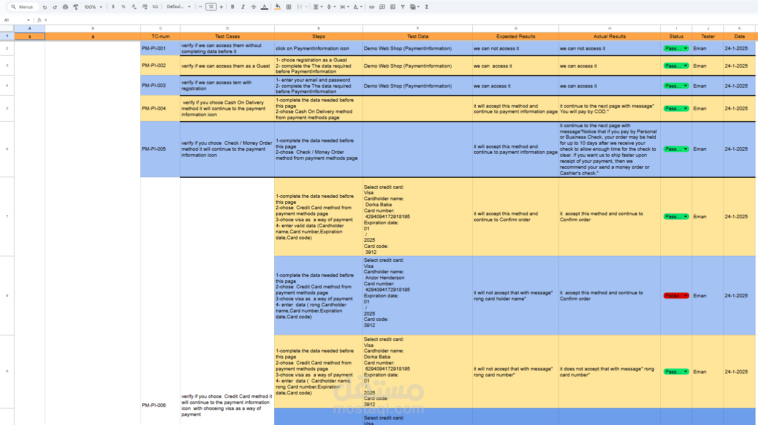Select the Date header cell
This screenshot has height=425, width=758.
[739, 37]
